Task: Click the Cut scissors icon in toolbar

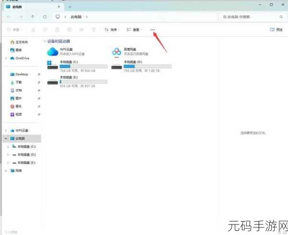Action: click(33, 30)
